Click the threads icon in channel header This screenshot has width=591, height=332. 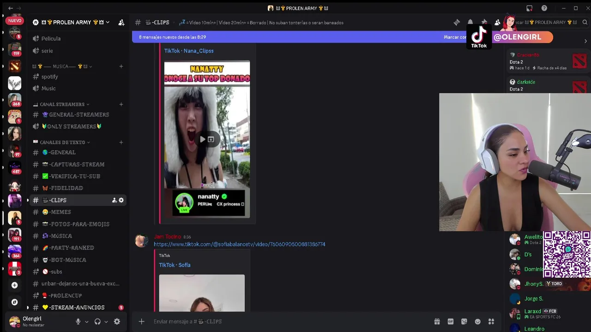[x=457, y=22]
